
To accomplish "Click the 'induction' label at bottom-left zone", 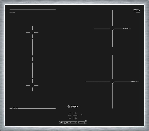I will [15, 108].
